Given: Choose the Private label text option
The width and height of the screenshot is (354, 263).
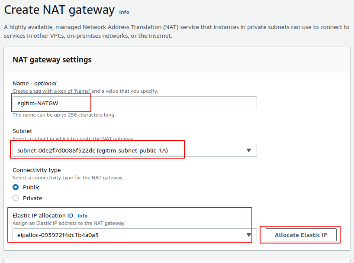Looking at the screenshot, I should pyautogui.click(x=32, y=198).
